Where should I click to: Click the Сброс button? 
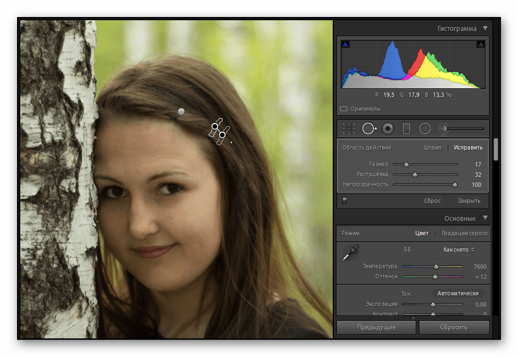432,201
